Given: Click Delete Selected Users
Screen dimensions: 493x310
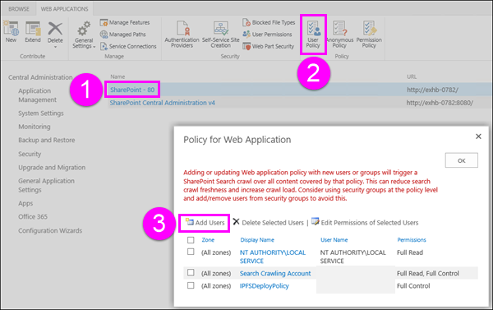Looking at the screenshot, I should tap(268, 223).
